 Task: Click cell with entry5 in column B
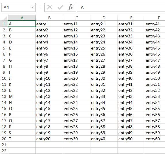[x=49, y=48]
